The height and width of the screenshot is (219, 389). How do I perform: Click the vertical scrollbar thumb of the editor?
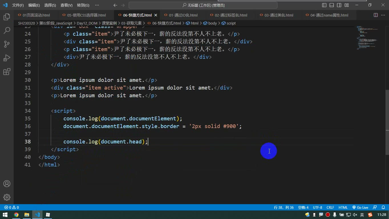click(387, 123)
